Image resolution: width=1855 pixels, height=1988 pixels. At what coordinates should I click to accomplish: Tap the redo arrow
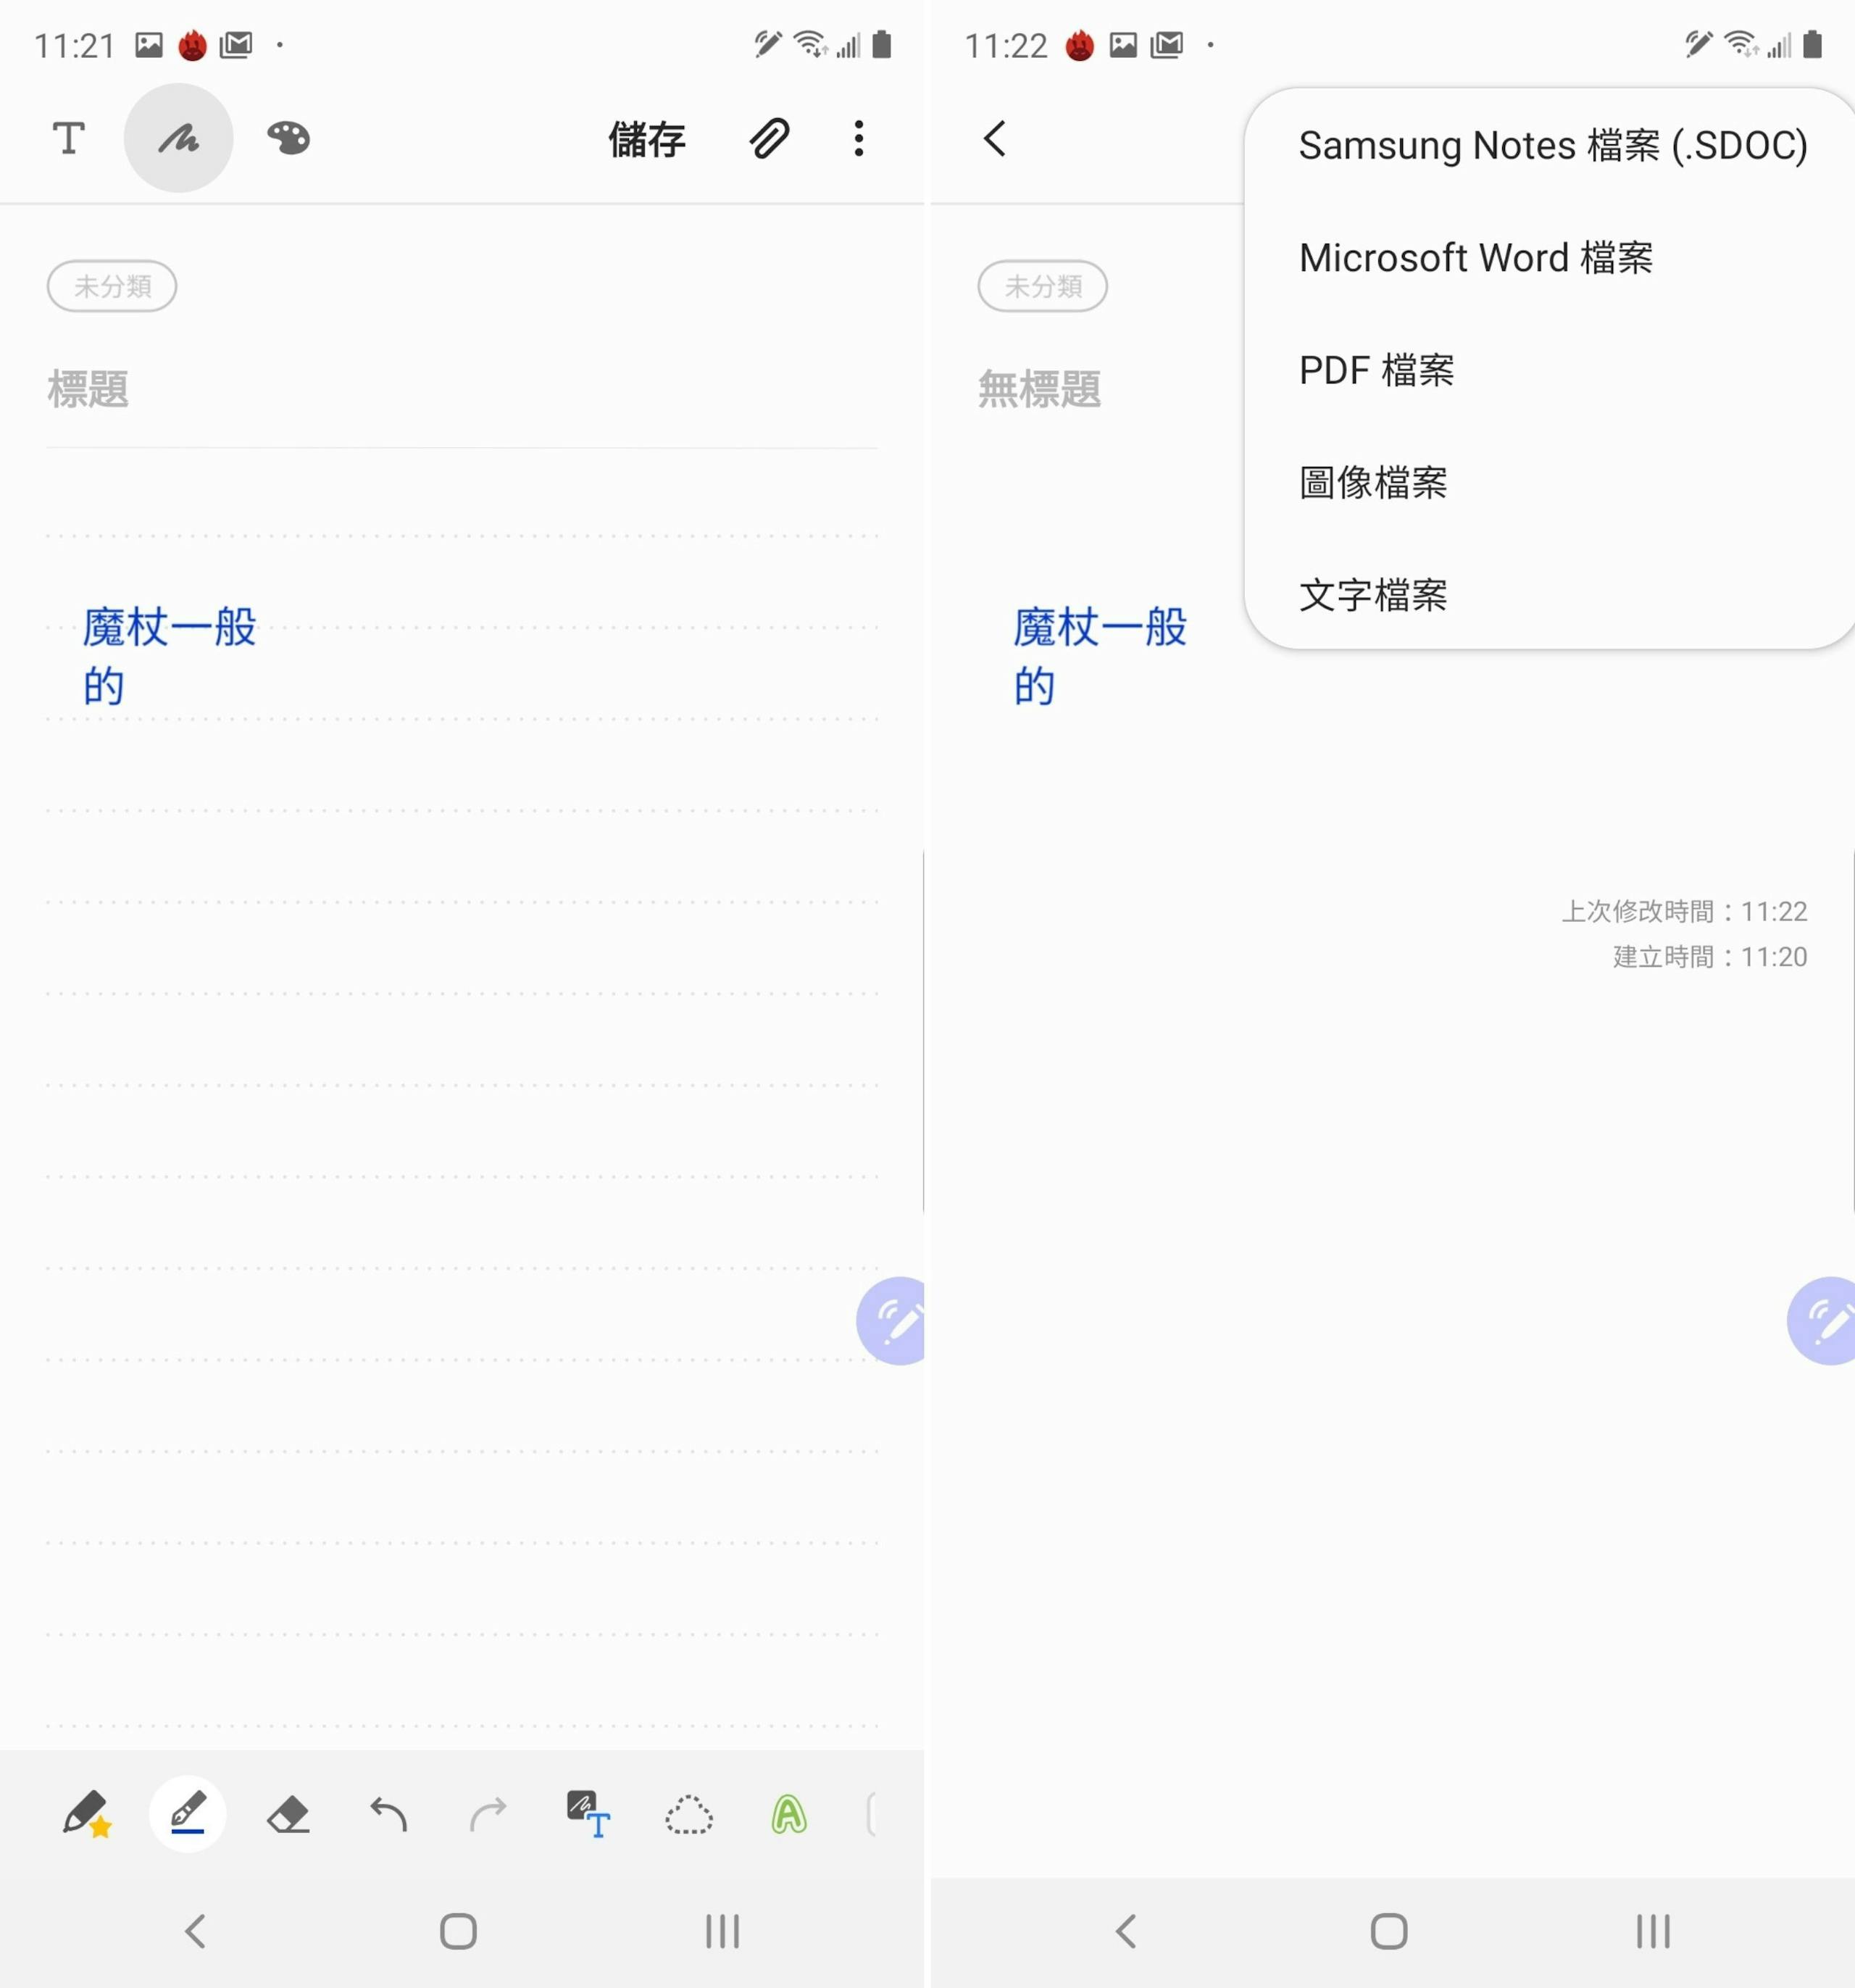(488, 1813)
